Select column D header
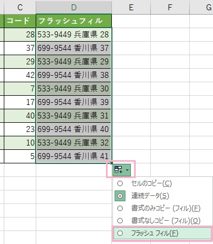 click(x=74, y=7)
